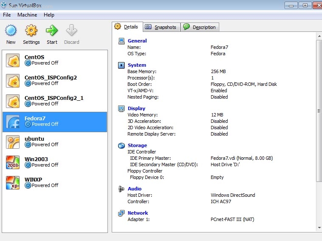
Task: Select the WINXP VM icon
Action: click(x=13, y=182)
